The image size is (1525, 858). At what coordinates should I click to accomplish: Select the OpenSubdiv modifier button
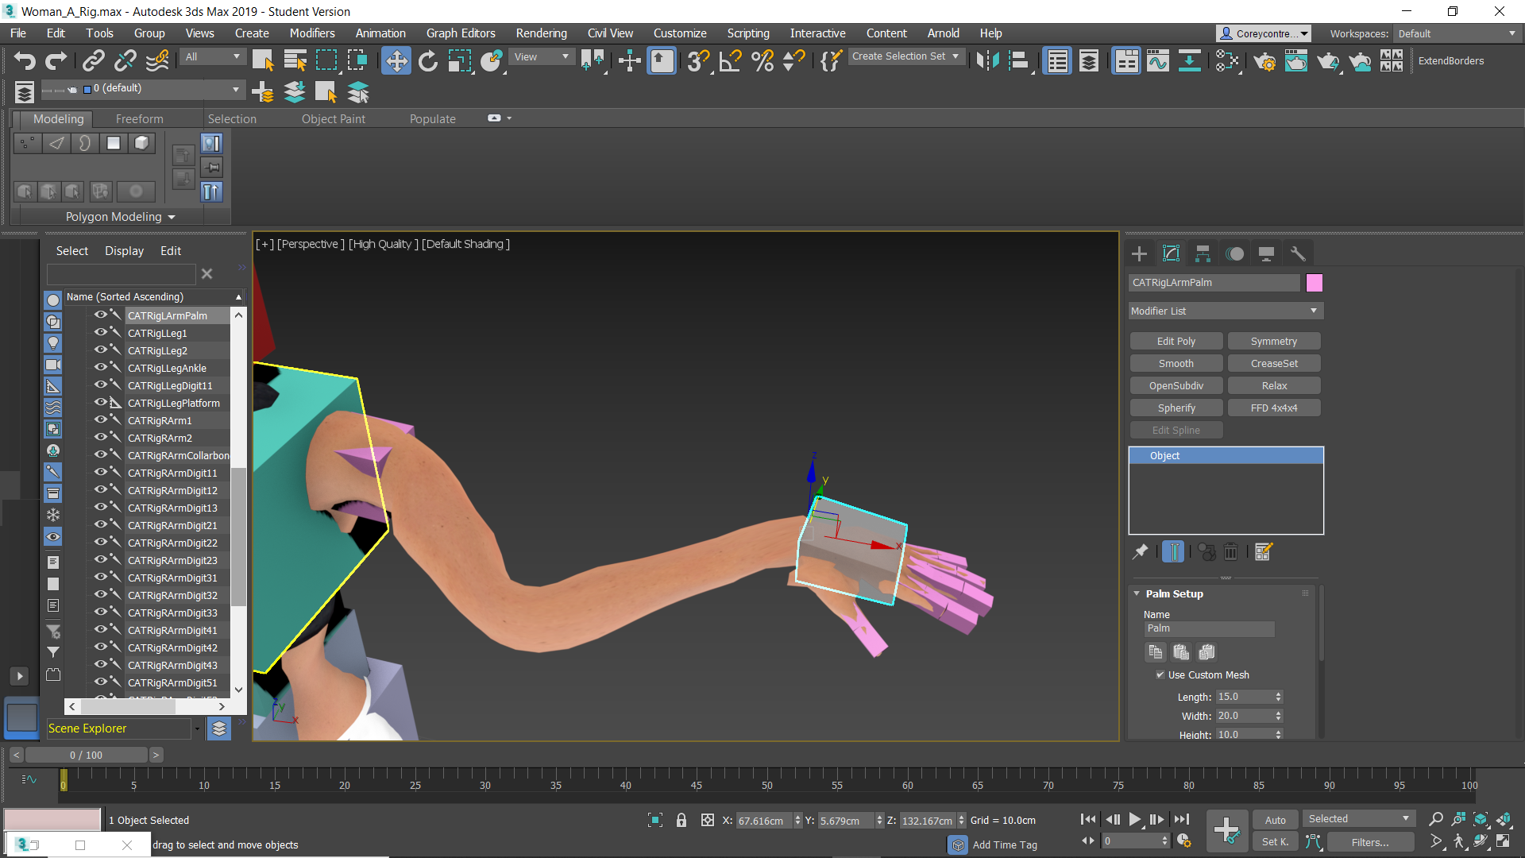coord(1176,385)
